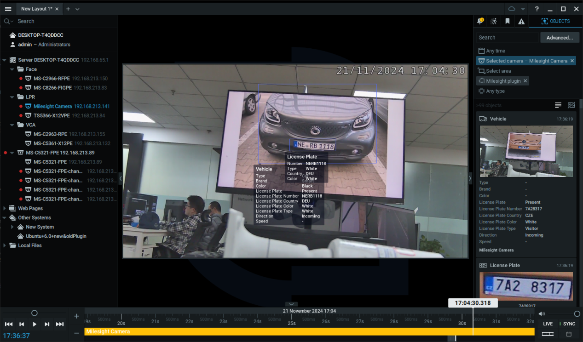Click the Advanced... button
583x342 pixels.
tap(560, 38)
